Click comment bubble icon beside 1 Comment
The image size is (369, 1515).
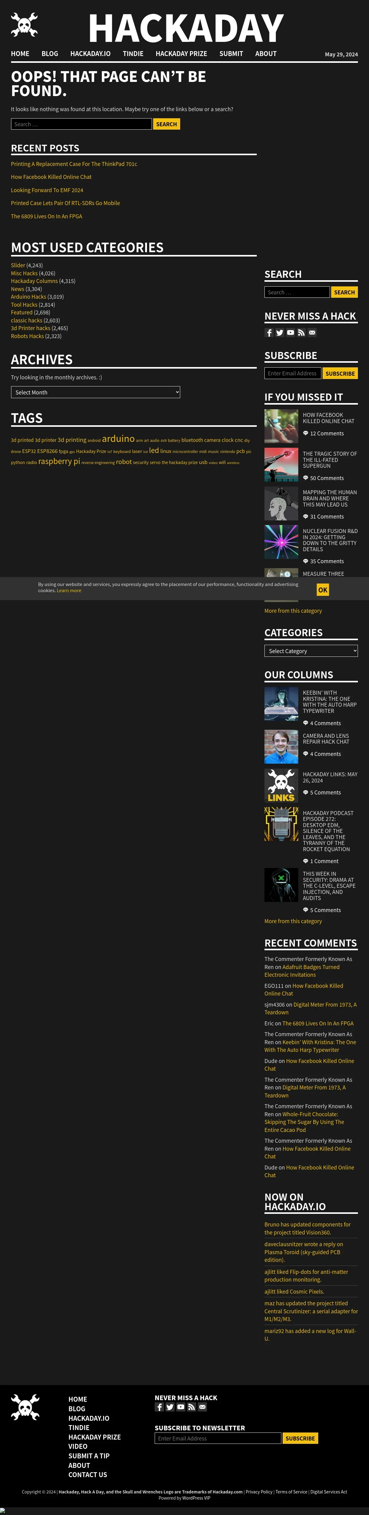tap(306, 862)
